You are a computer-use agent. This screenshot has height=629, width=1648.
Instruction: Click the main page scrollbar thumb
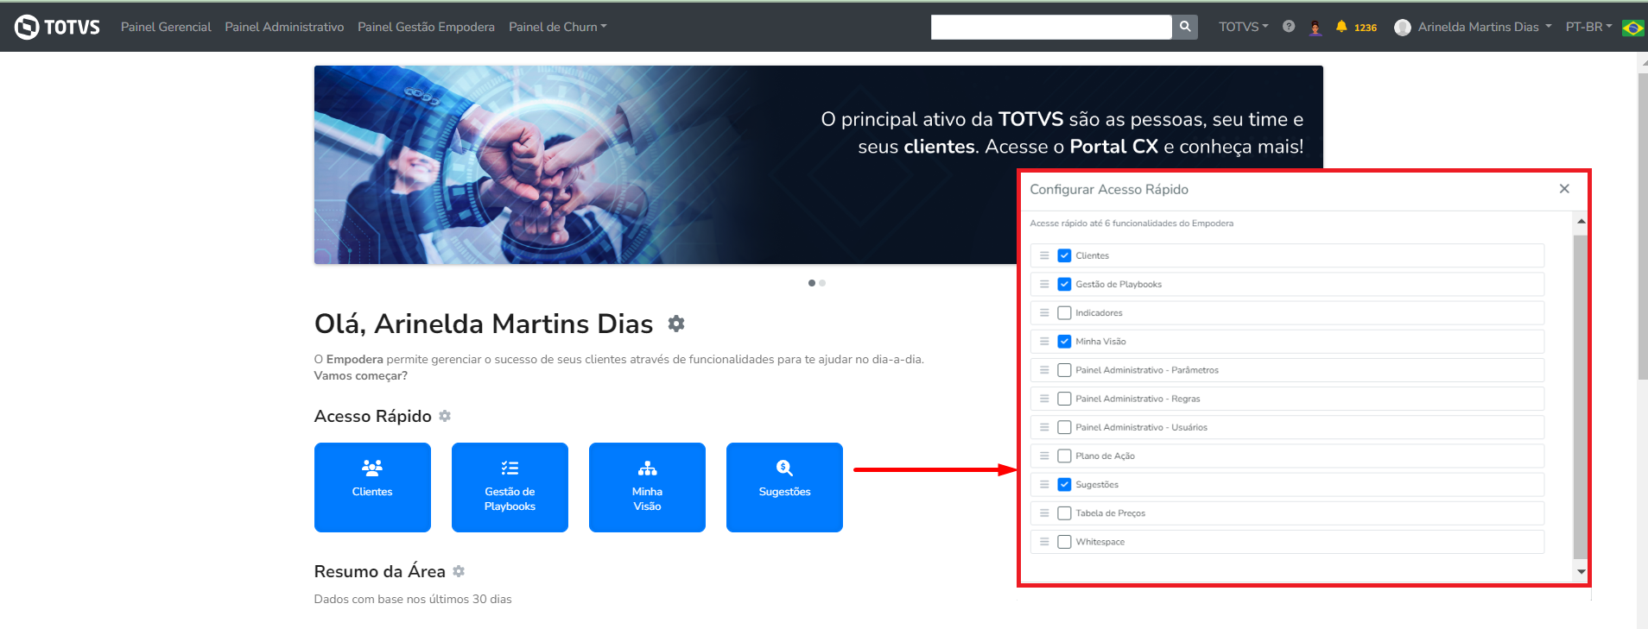pyautogui.click(x=1643, y=226)
